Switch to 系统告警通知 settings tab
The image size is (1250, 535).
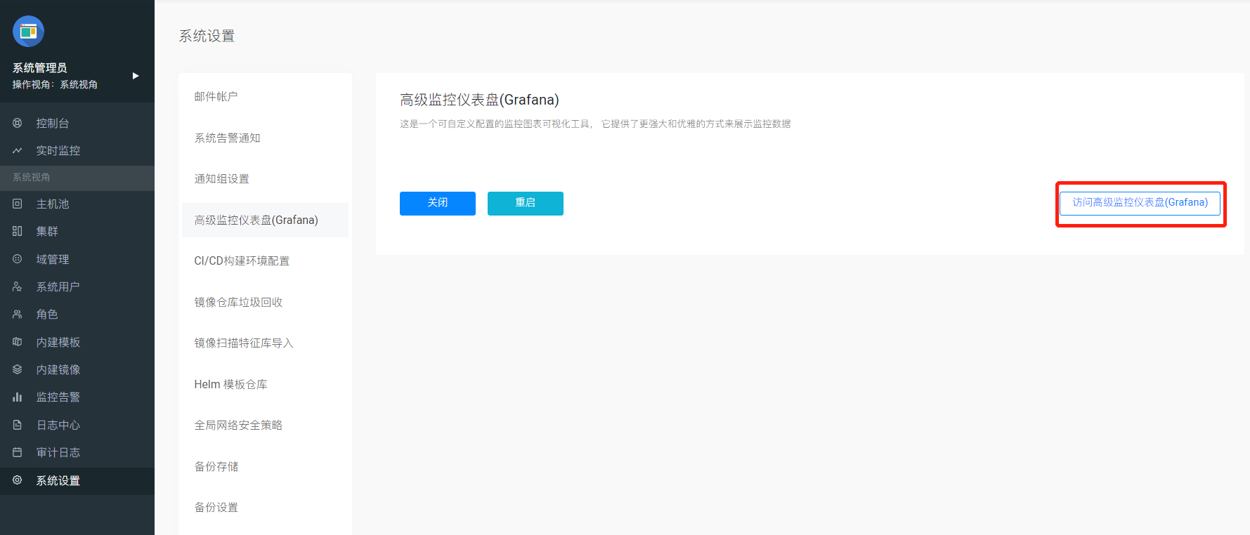coord(227,138)
